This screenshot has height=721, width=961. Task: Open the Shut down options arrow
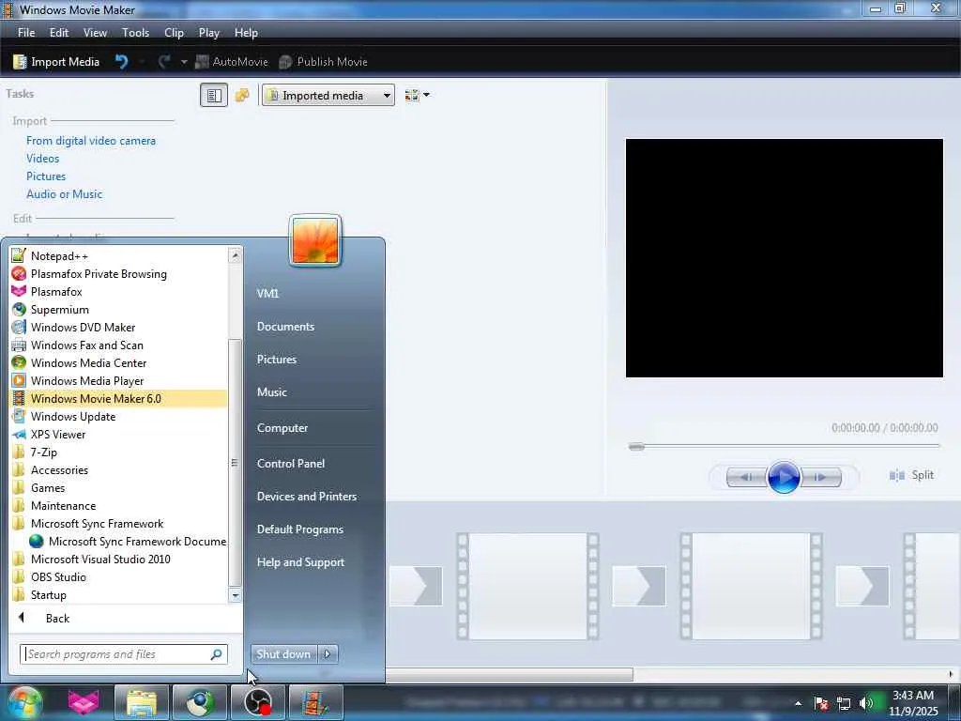click(x=328, y=654)
